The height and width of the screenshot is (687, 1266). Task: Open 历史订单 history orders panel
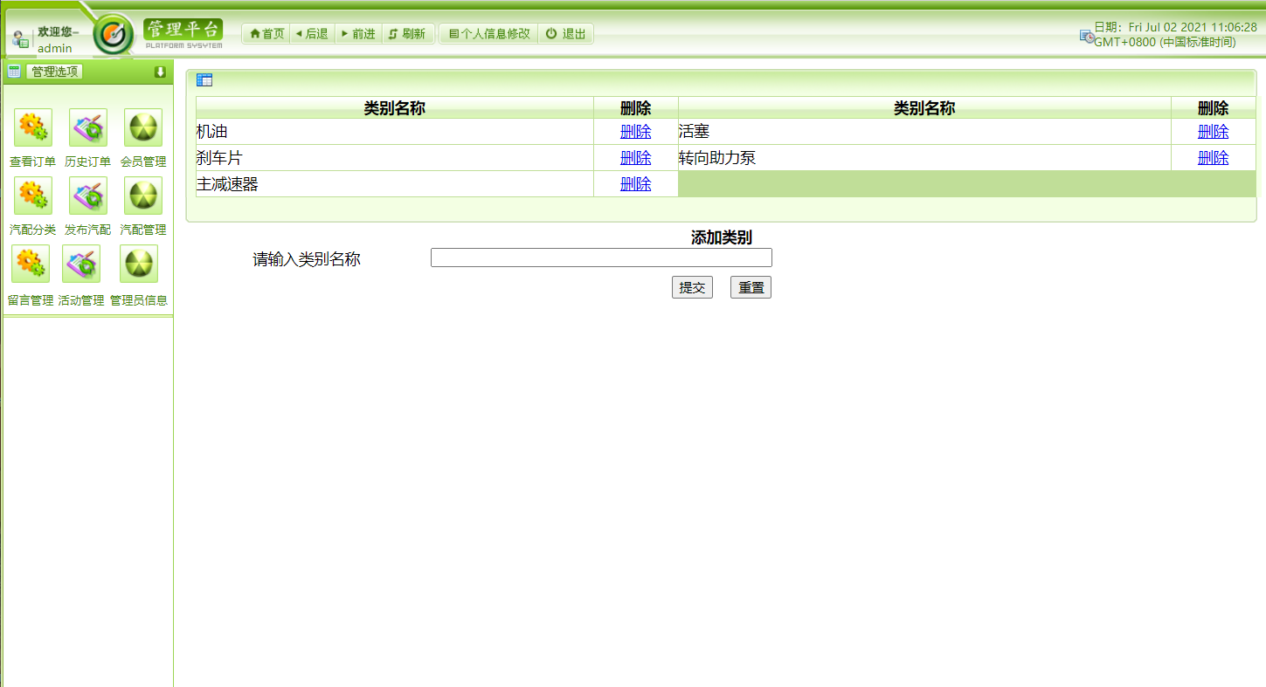pos(87,127)
